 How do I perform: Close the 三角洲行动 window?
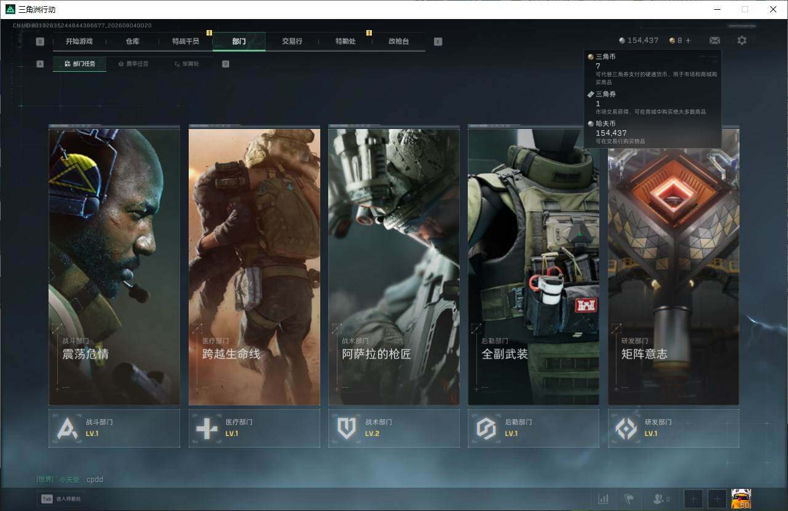(x=773, y=9)
